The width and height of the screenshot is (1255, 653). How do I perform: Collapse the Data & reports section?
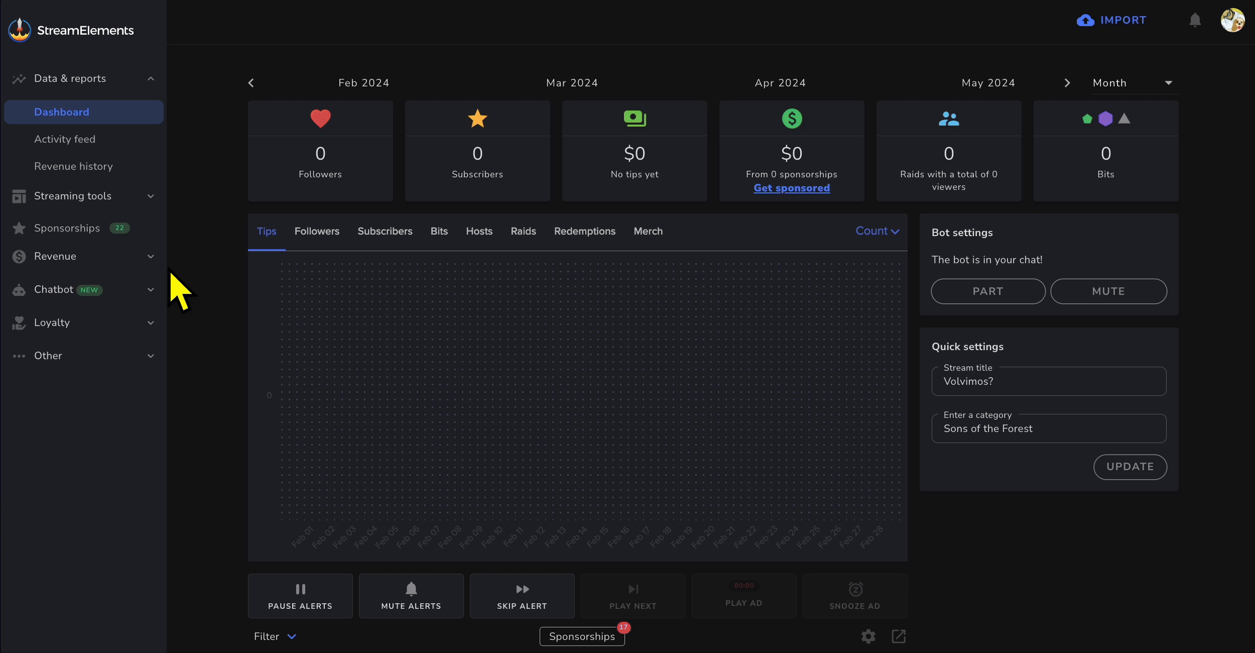click(151, 78)
